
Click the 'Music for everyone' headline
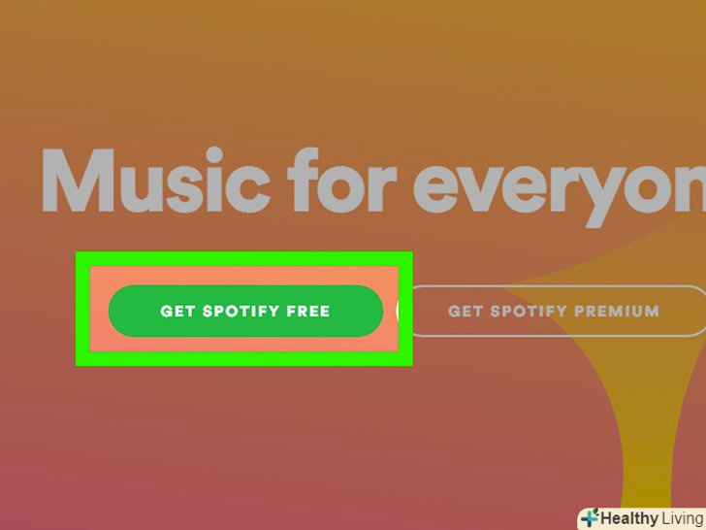373,185
